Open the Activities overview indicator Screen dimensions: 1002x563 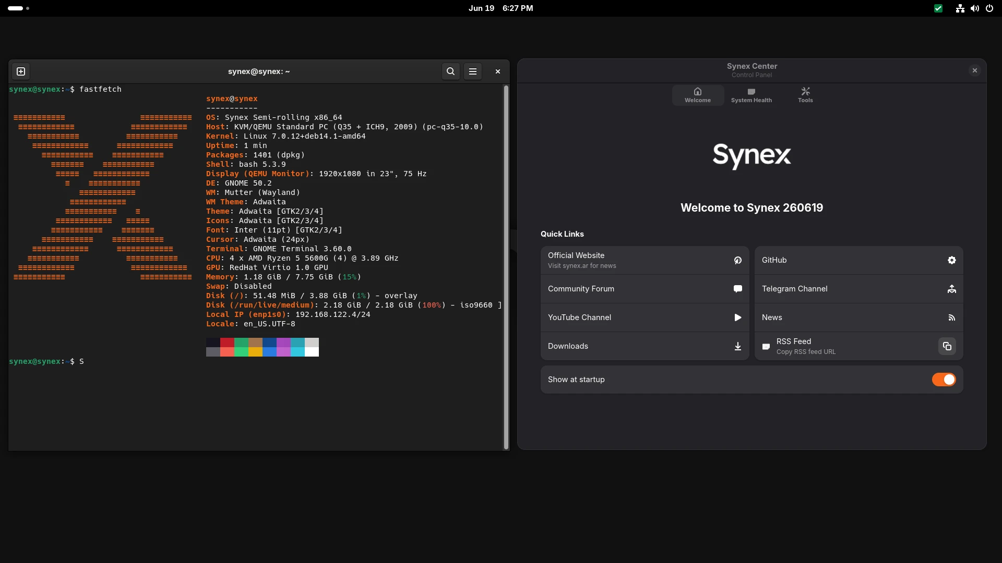click(x=19, y=8)
